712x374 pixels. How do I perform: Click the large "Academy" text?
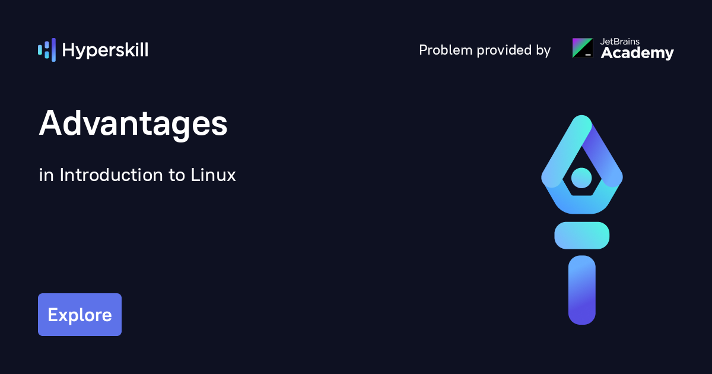637,53
